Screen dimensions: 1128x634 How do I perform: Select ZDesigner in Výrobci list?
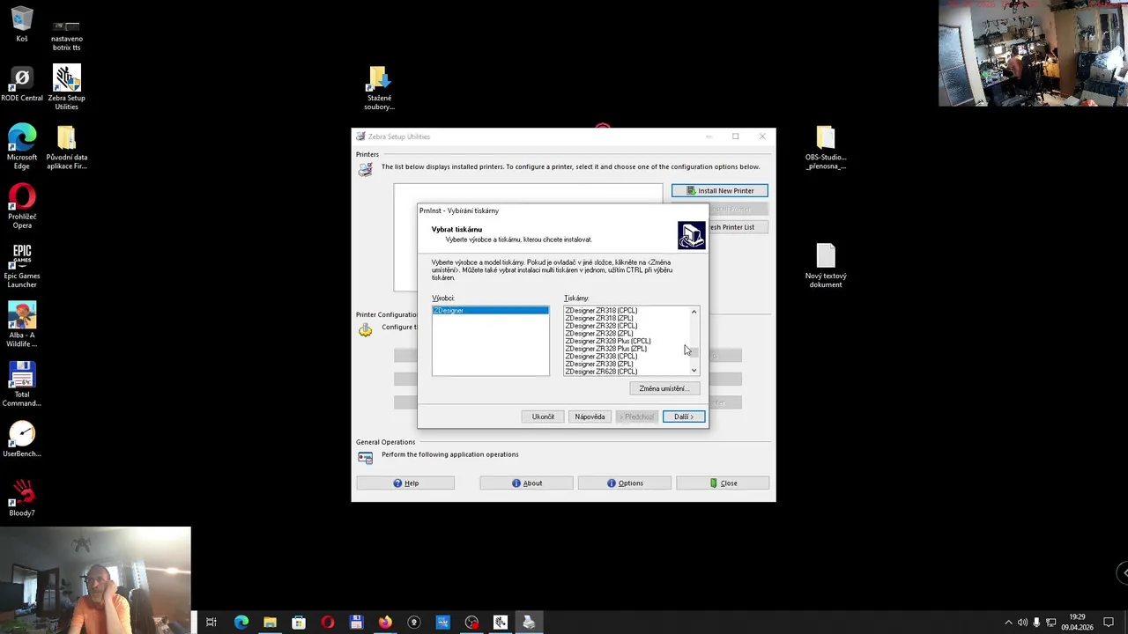point(490,310)
